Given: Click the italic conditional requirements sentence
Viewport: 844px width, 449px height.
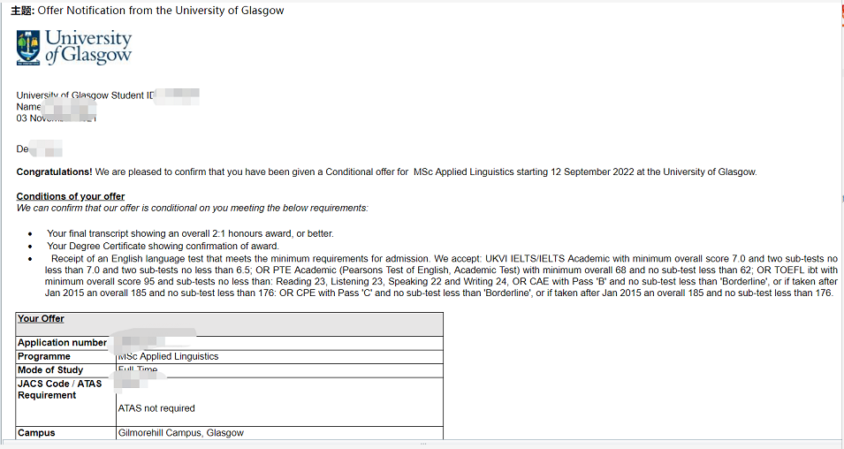Looking at the screenshot, I should pyautogui.click(x=192, y=209).
